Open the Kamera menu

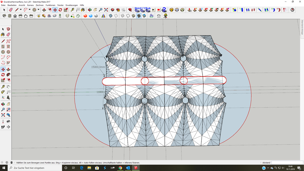point(30,5)
